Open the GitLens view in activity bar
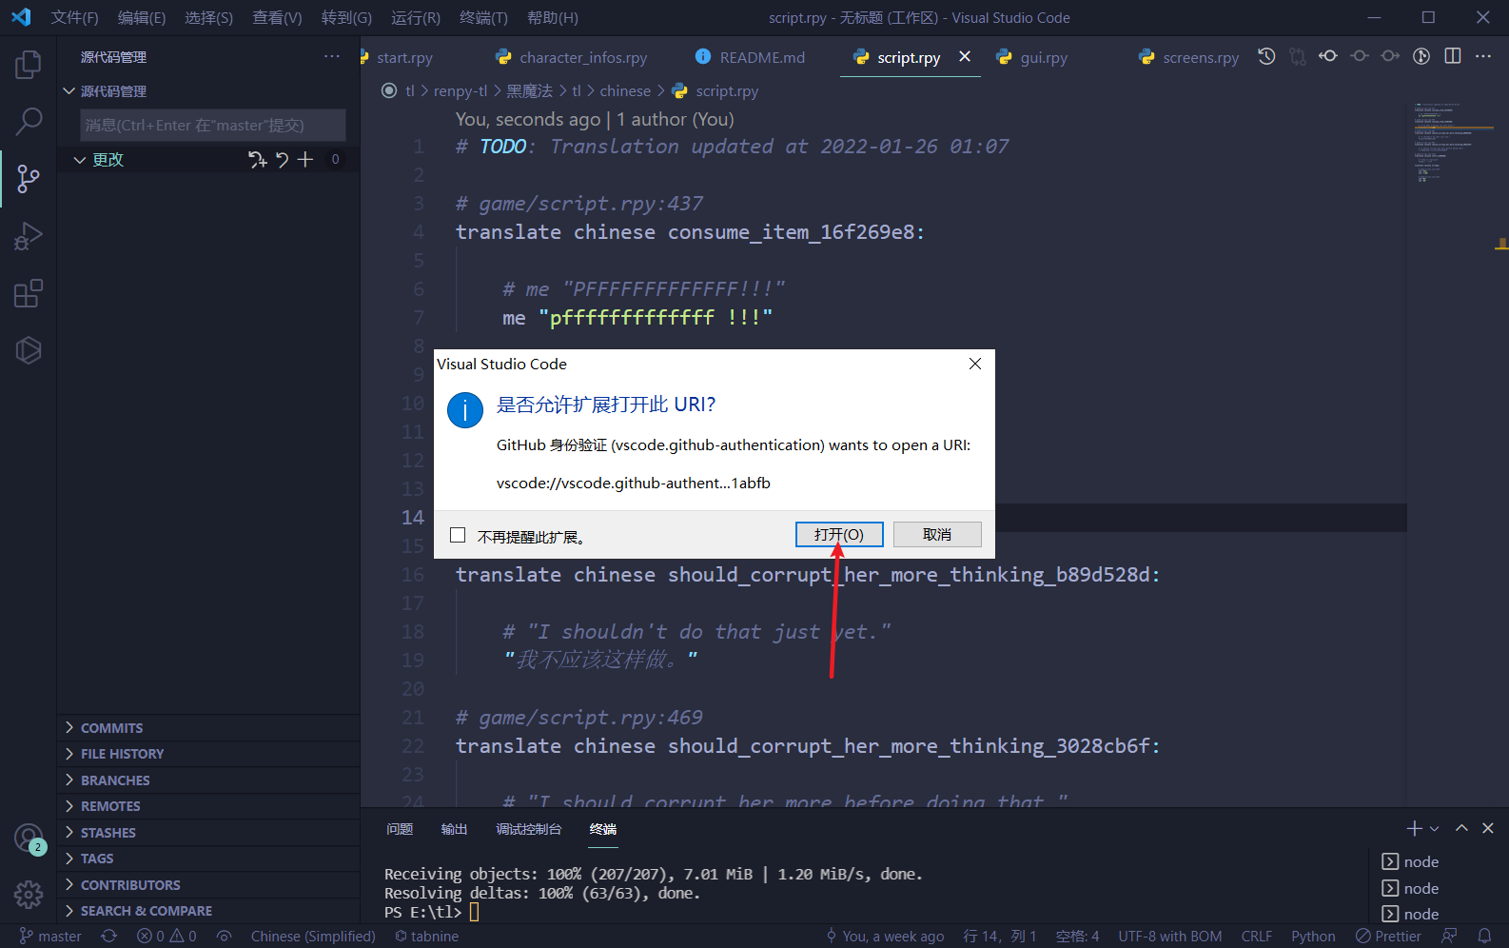 pyautogui.click(x=29, y=350)
